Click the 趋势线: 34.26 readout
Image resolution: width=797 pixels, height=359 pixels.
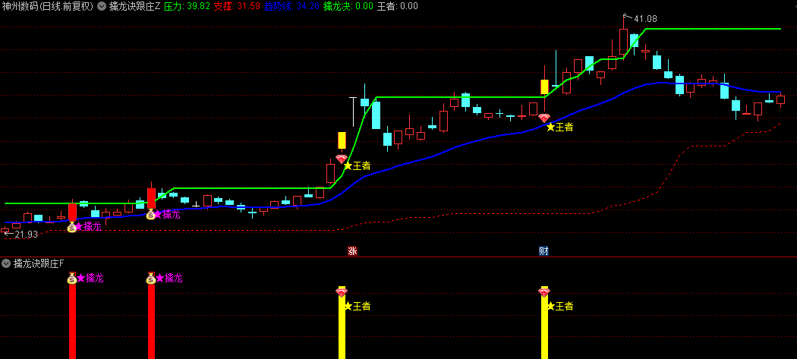[291, 6]
